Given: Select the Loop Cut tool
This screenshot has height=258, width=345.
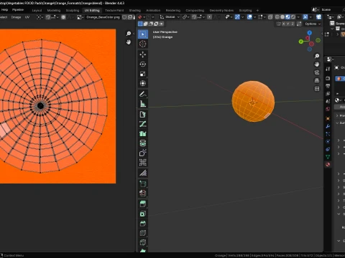Looking at the screenshot, I should tap(143, 233).
